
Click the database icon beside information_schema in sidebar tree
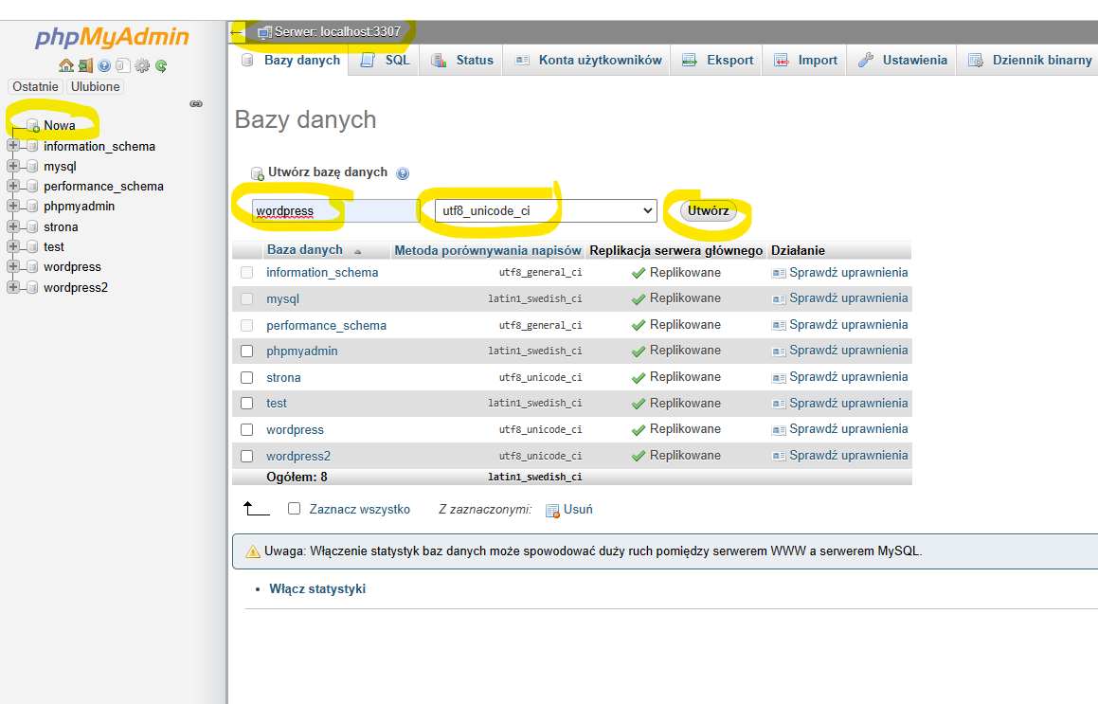[x=32, y=147]
